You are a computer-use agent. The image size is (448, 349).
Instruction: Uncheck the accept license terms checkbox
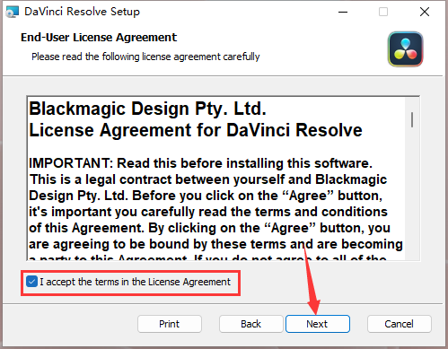click(x=31, y=282)
